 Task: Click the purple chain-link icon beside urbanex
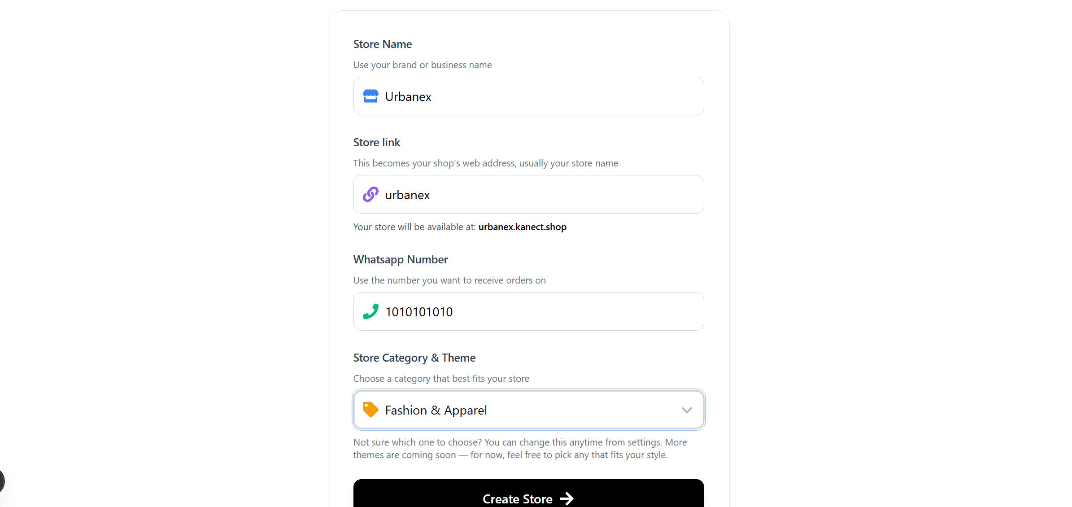pos(370,194)
